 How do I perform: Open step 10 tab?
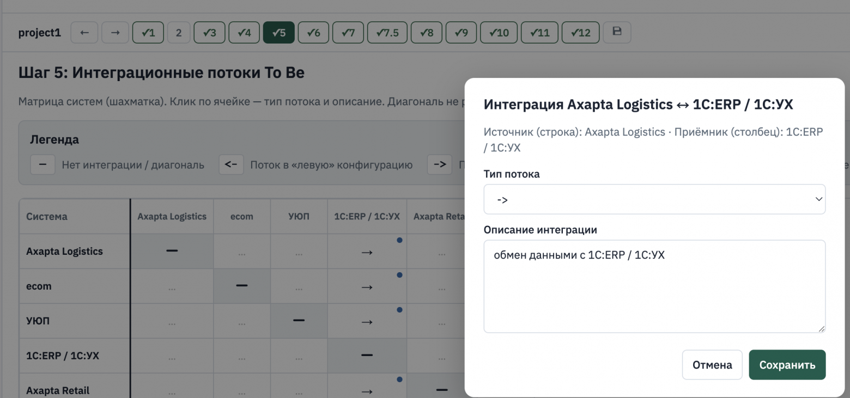499,33
